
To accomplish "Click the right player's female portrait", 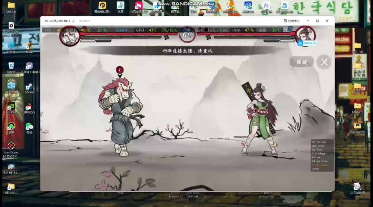I will (x=306, y=35).
